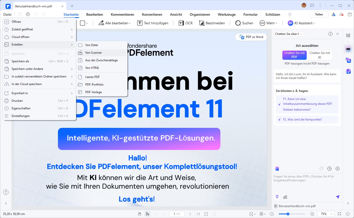Click the zoom slider handle

pyautogui.click(x=288, y=214)
